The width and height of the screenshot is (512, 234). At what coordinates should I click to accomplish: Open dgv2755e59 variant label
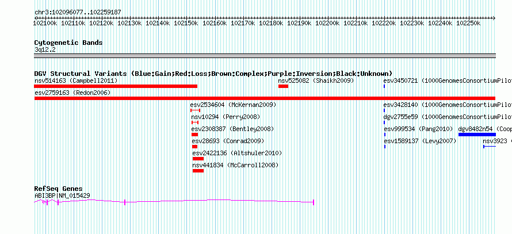pyautogui.click(x=448, y=117)
